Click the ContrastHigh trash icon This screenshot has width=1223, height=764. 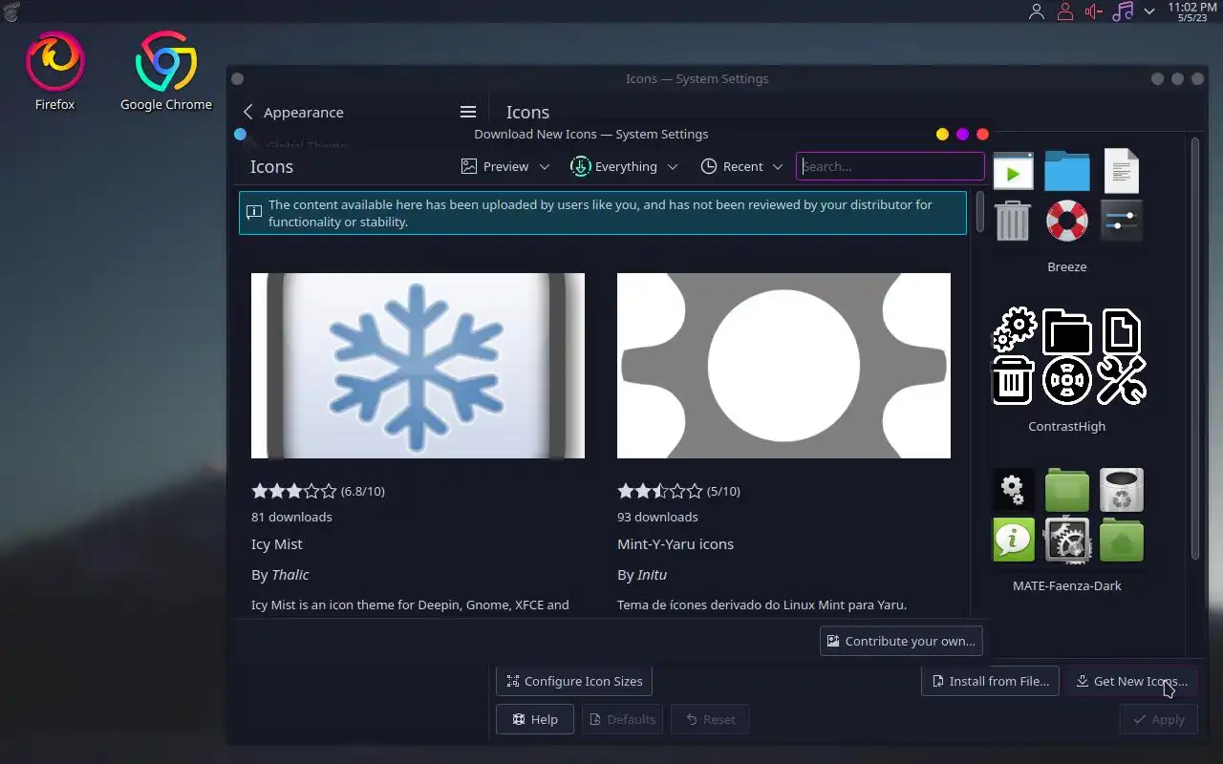pos(1013,380)
